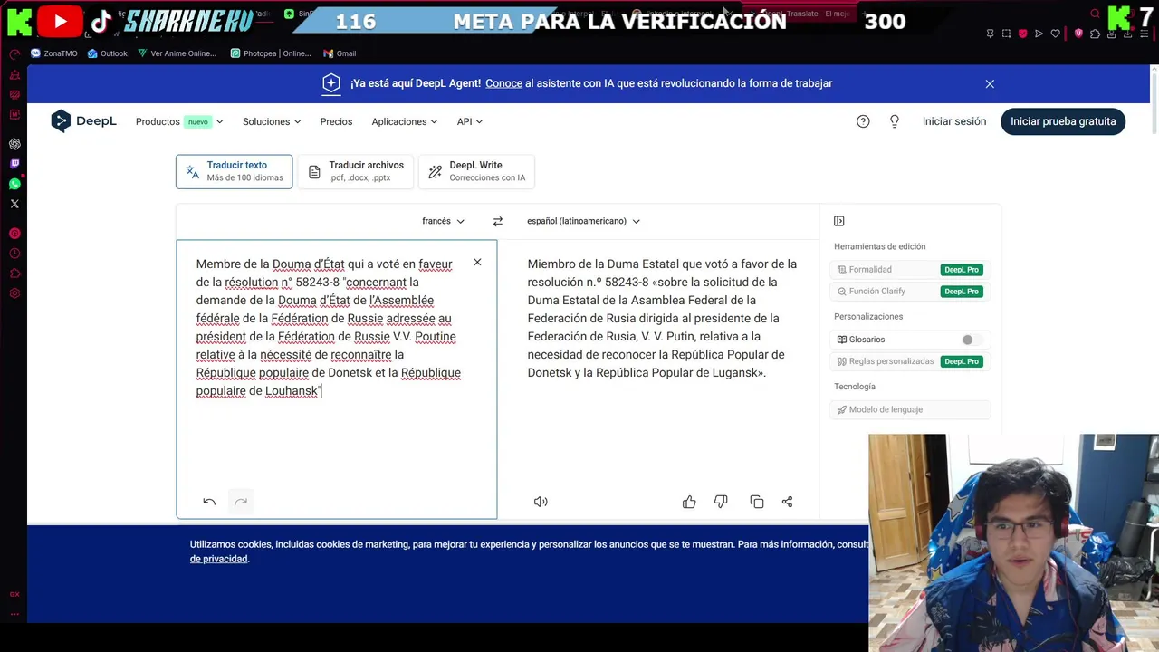Choose source language francés dropdown
1159x652 pixels.
coord(443,221)
